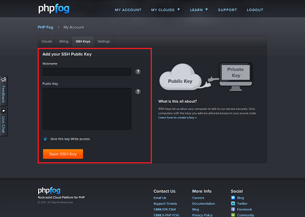Click the Public Key cloud illustration
Screen dimensions: 305x217
pyautogui.click(x=180, y=77)
